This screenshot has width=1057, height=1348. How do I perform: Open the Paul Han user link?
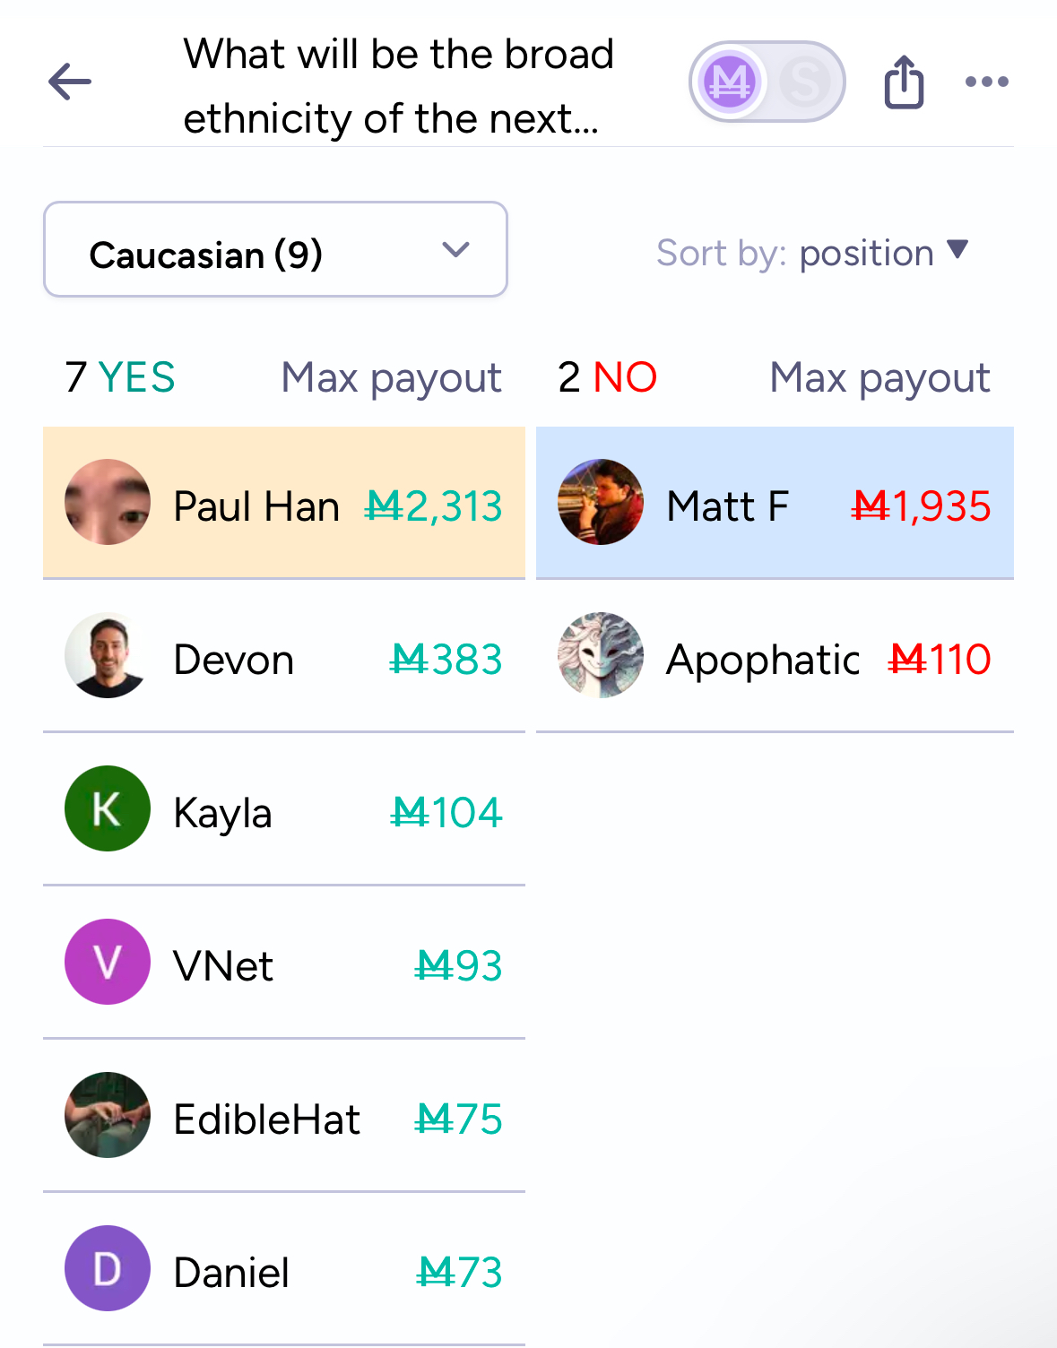click(x=256, y=506)
